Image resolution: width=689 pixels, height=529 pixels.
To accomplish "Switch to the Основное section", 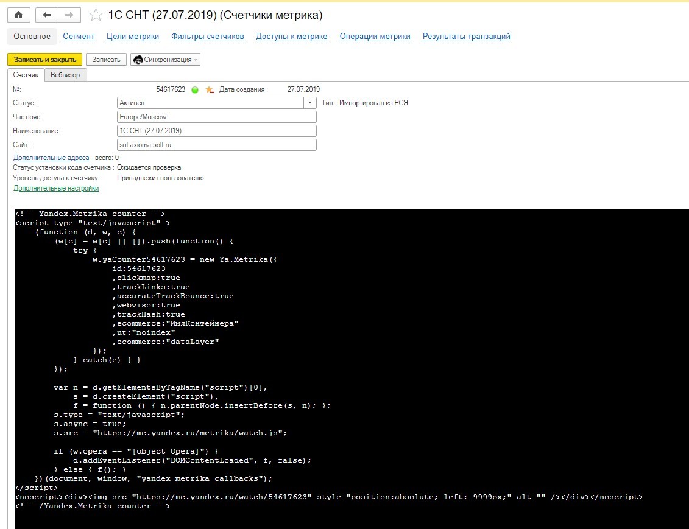I will point(32,37).
